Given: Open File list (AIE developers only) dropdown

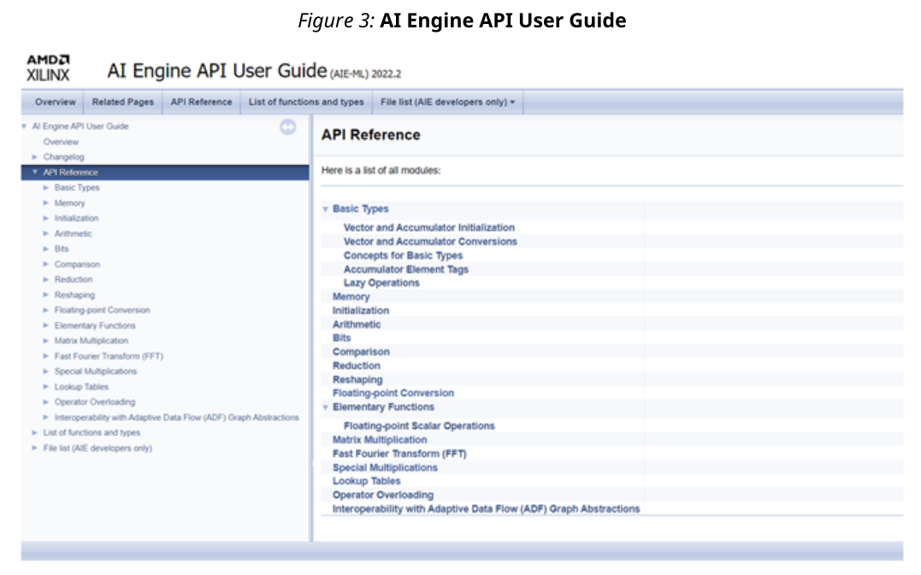Looking at the screenshot, I should 447,102.
